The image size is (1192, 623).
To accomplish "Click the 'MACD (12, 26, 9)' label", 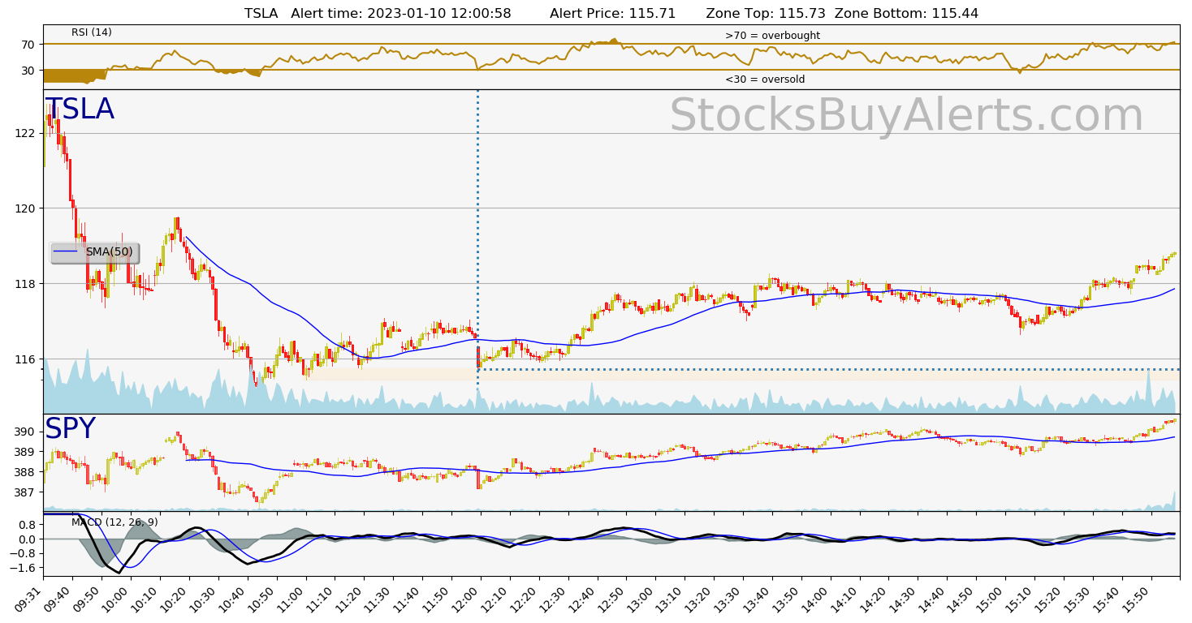I will 114,522.
